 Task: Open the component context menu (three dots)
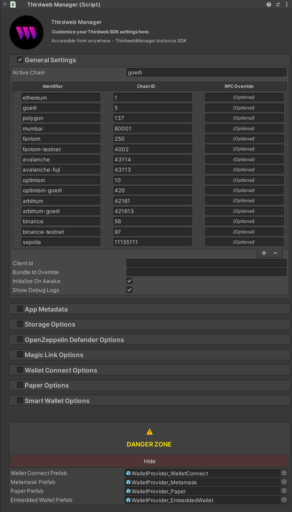coord(287,4)
